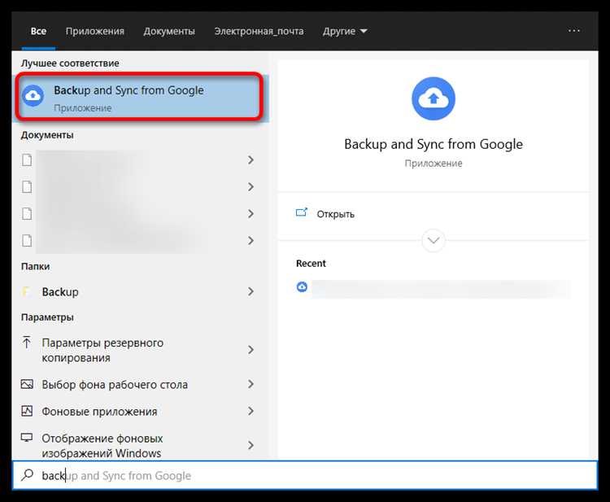The height and width of the screenshot is (502, 610).
Task: Expand the Backup folder arrow
Action: pos(251,291)
